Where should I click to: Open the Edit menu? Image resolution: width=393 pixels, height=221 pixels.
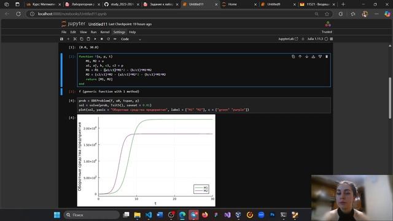click(x=73, y=32)
